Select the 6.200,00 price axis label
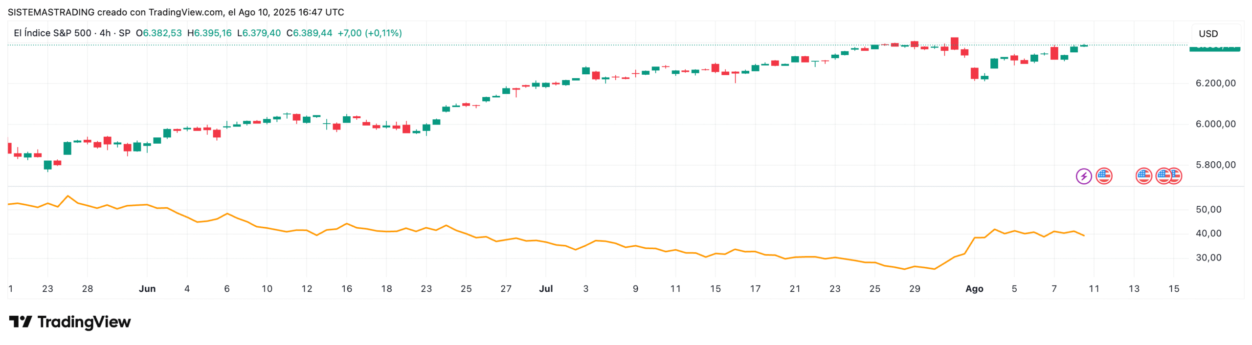The width and height of the screenshot is (1252, 345). [x=1215, y=84]
